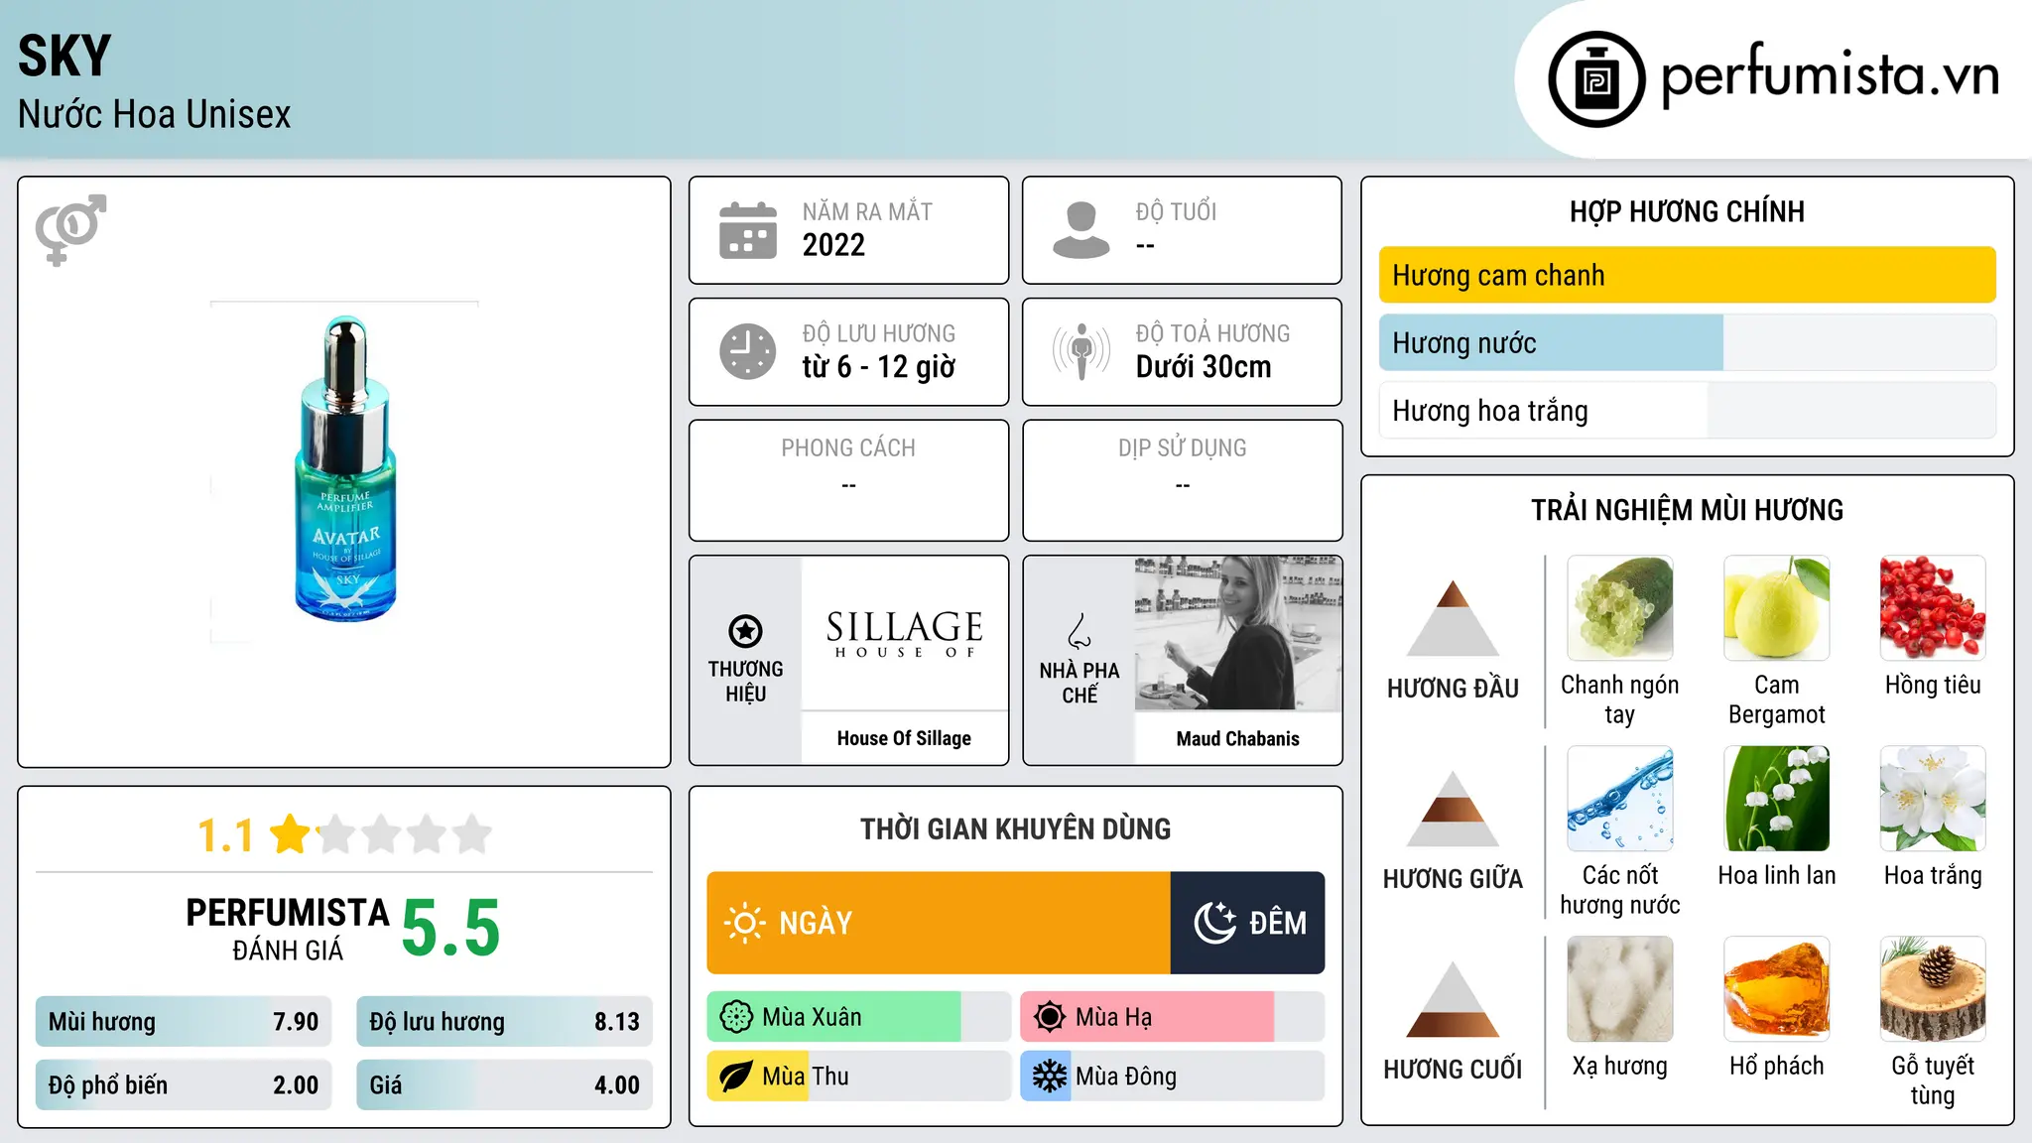Click the Hợp hương chính heading
The width and height of the screenshot is (2032, 1143).
pos(1687,211)
